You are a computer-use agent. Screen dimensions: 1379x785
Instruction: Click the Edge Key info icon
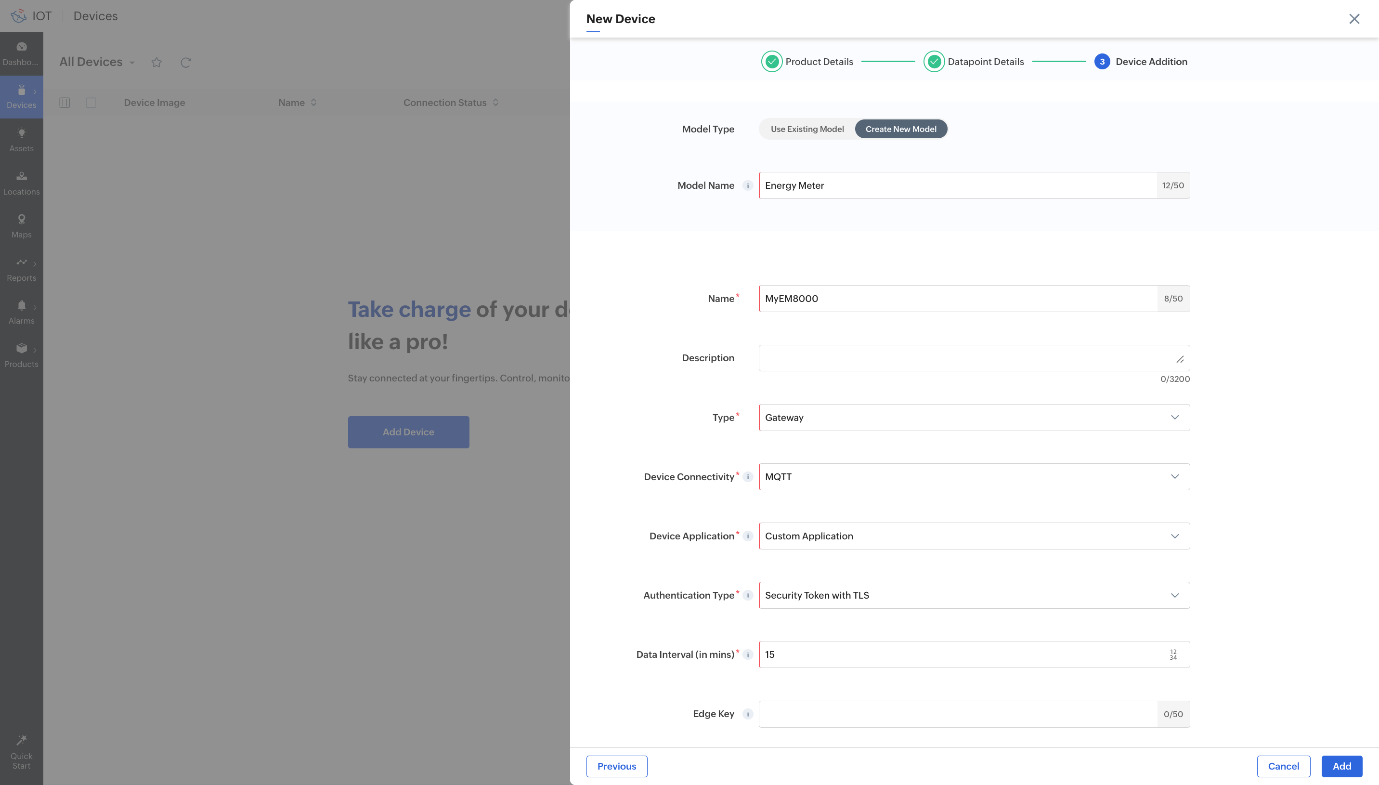pyautogui.click(x=747, y=714)
